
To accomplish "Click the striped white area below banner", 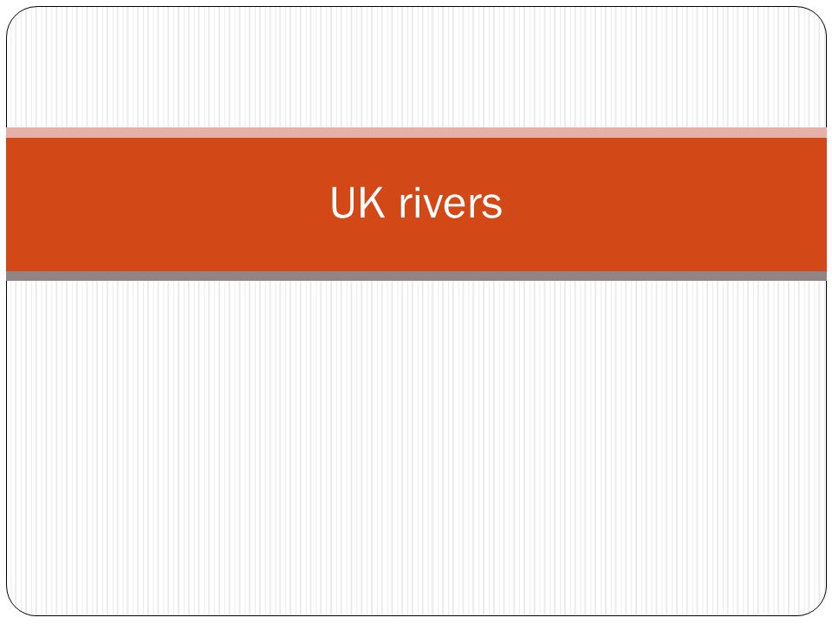I will click(416, 448).
